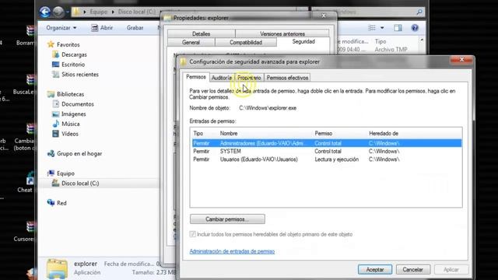Select the Usuarios permission entry
Viewport: 498px width, 280px height.
[327, 159]
